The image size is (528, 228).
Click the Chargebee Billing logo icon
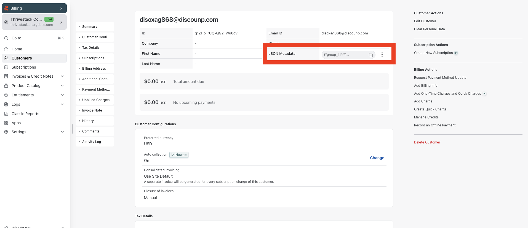pyautogui.click(x=6, y=8)
